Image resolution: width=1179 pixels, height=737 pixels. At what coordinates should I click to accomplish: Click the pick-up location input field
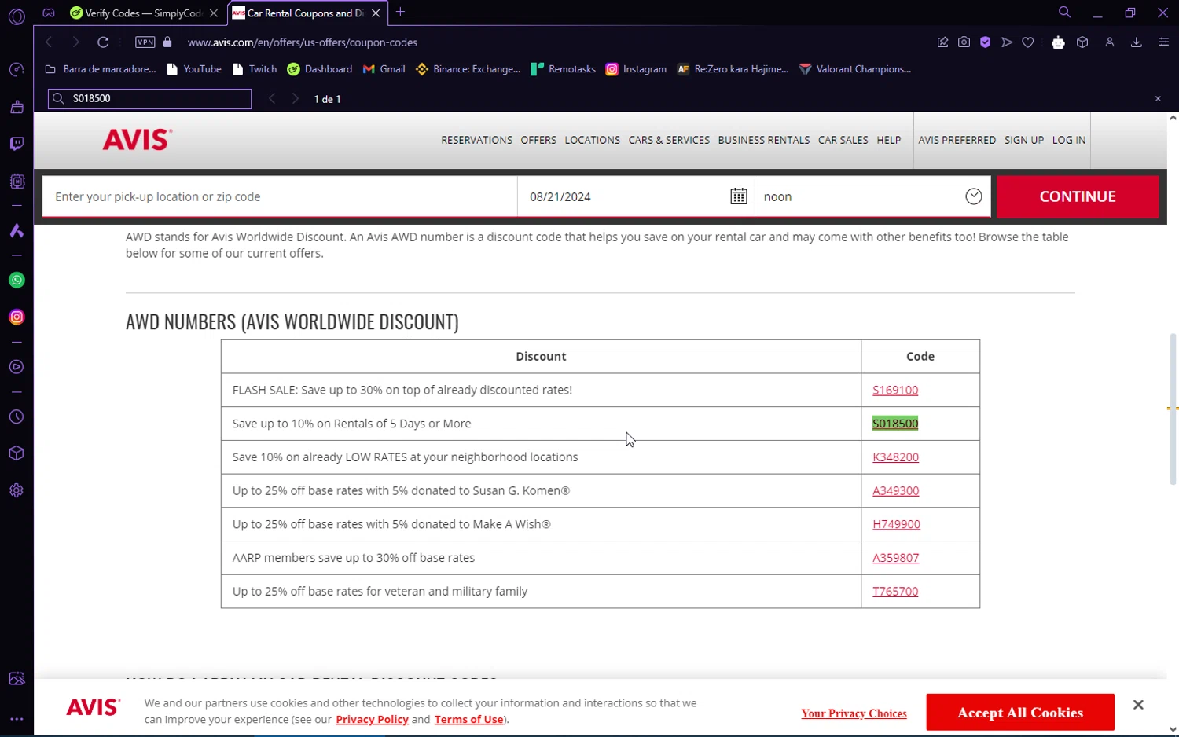(280, 196)
